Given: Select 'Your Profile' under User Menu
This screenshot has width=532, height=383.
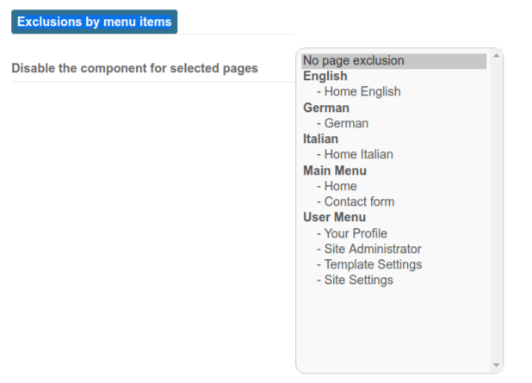Looking at the screenshot, I should 393,233.
